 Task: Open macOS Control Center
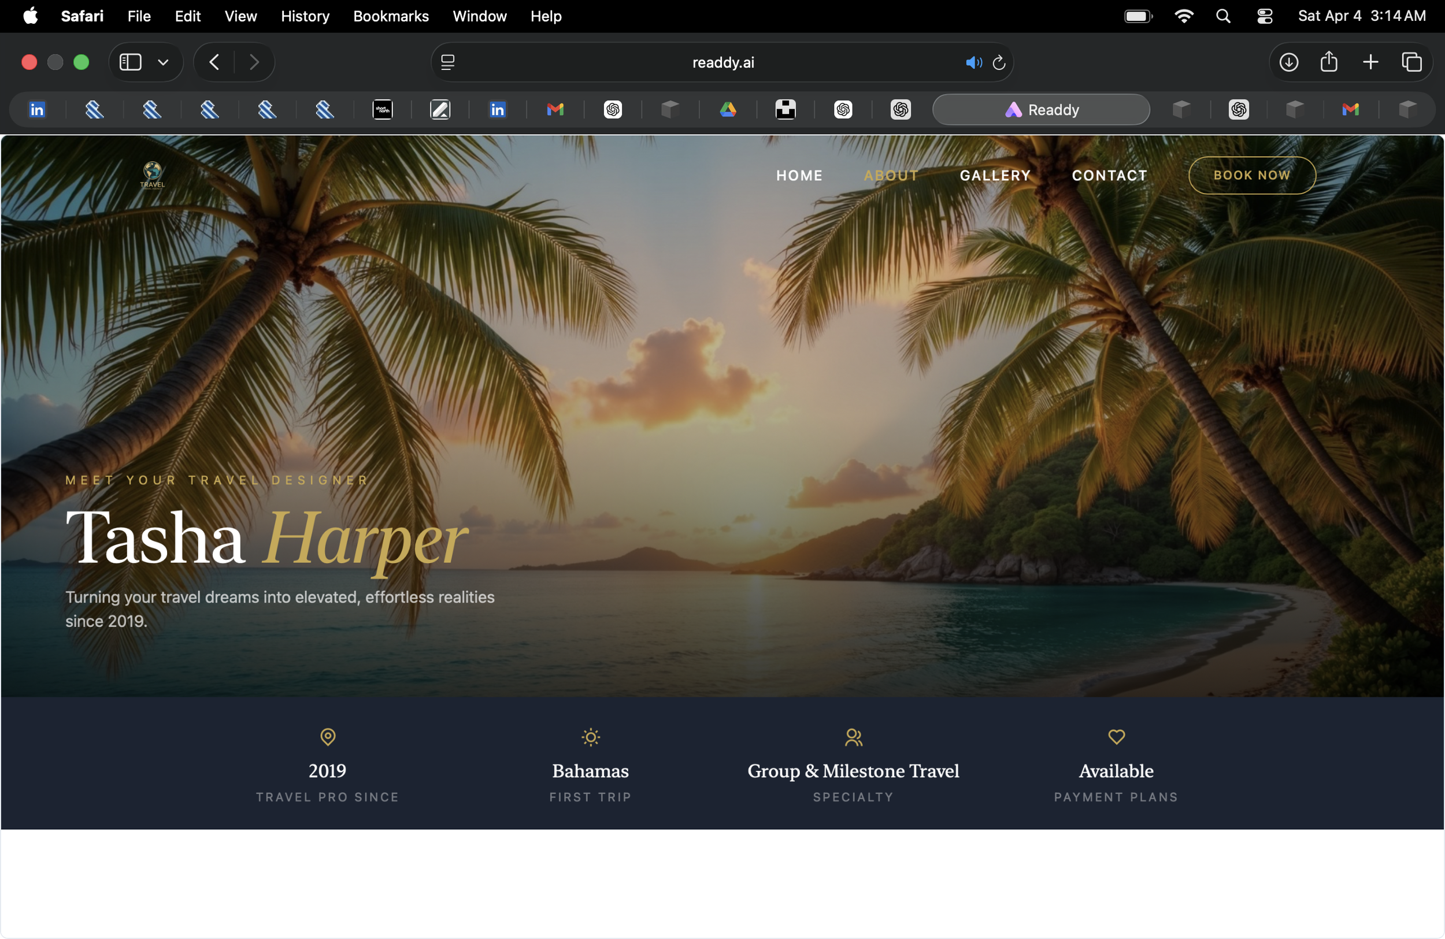coord(1264,16)
